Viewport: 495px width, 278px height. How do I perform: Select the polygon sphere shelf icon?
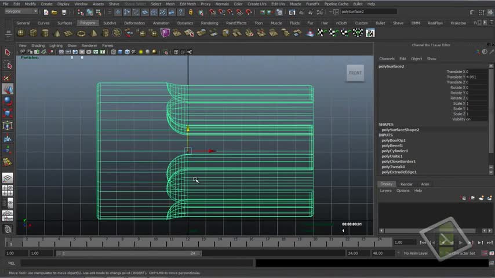click(21, 33)
